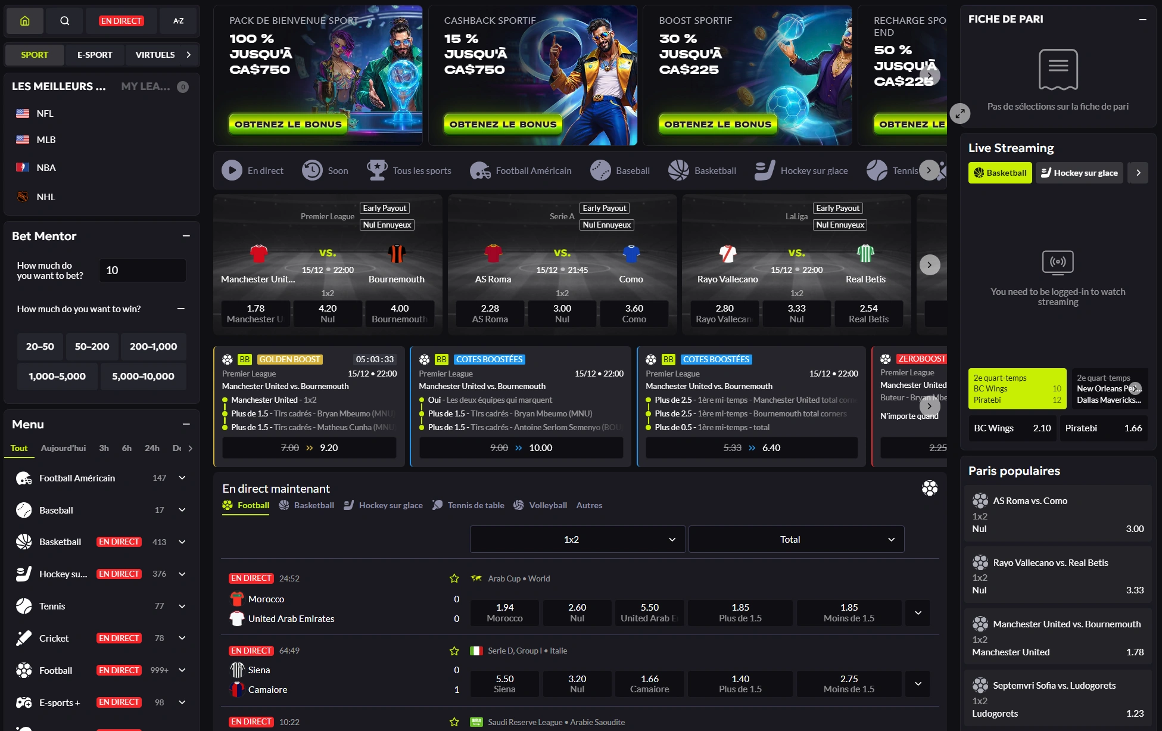Click the EN DIRECT button at top
1162x731 pixels.
pyautogui.click(x=122, y=21)
